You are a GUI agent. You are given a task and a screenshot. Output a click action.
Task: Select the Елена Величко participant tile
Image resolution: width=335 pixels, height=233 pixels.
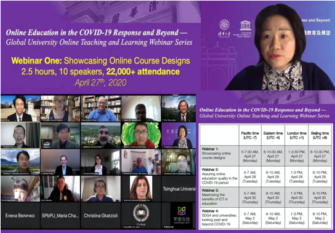20,216
